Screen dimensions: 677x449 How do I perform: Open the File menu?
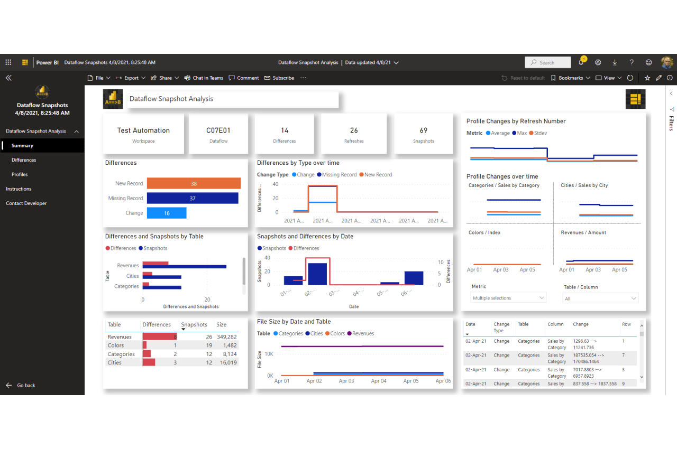(99, 78)
